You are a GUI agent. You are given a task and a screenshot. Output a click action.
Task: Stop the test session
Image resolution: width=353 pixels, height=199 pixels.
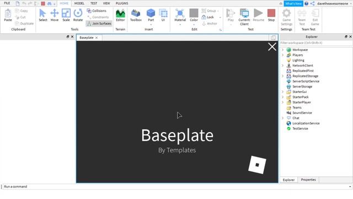pos(271,15)
